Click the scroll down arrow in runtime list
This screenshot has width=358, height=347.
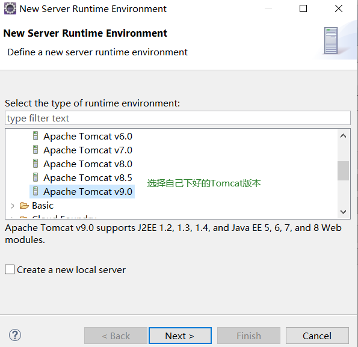tap(343, 212)
